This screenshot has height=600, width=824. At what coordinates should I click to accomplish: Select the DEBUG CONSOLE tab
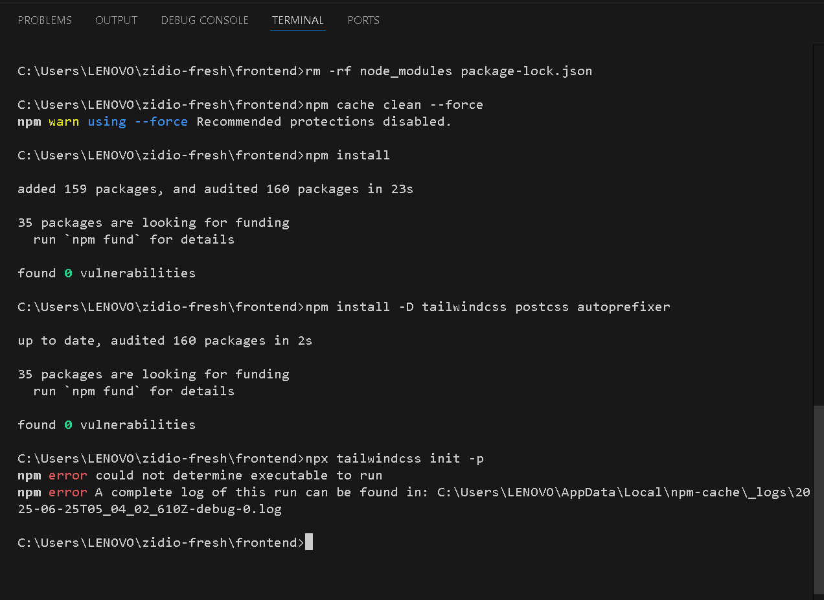coord(205,20)
